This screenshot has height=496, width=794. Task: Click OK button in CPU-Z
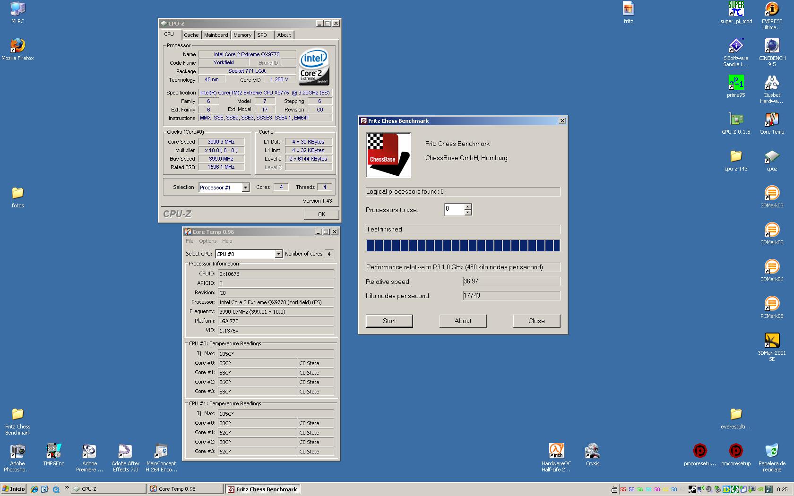pos(321,214)
